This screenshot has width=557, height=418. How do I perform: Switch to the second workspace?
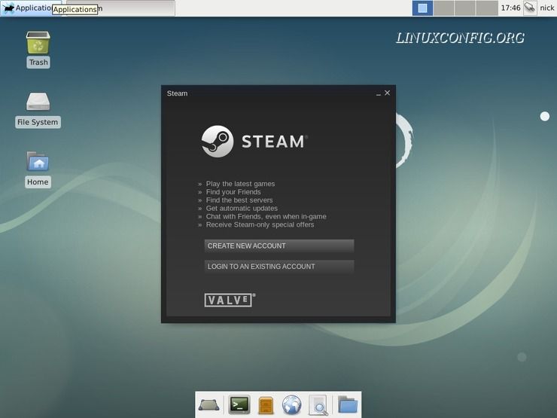[444, 8]
